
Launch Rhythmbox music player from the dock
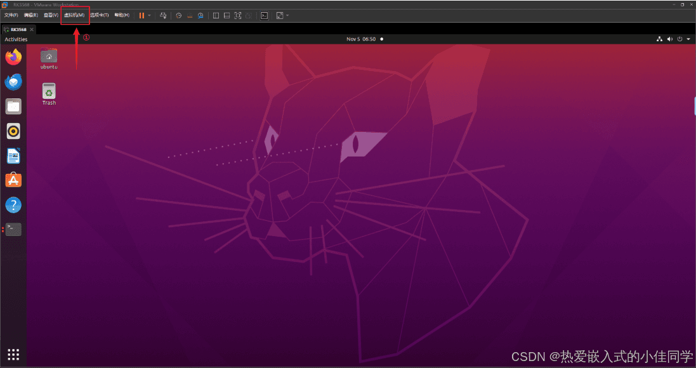coord(13,131)
